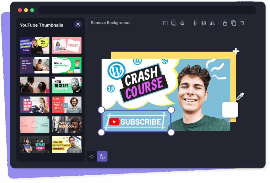The image size is (270, 183).
Task: Click the browser address bar
Action: click(147, 10)
